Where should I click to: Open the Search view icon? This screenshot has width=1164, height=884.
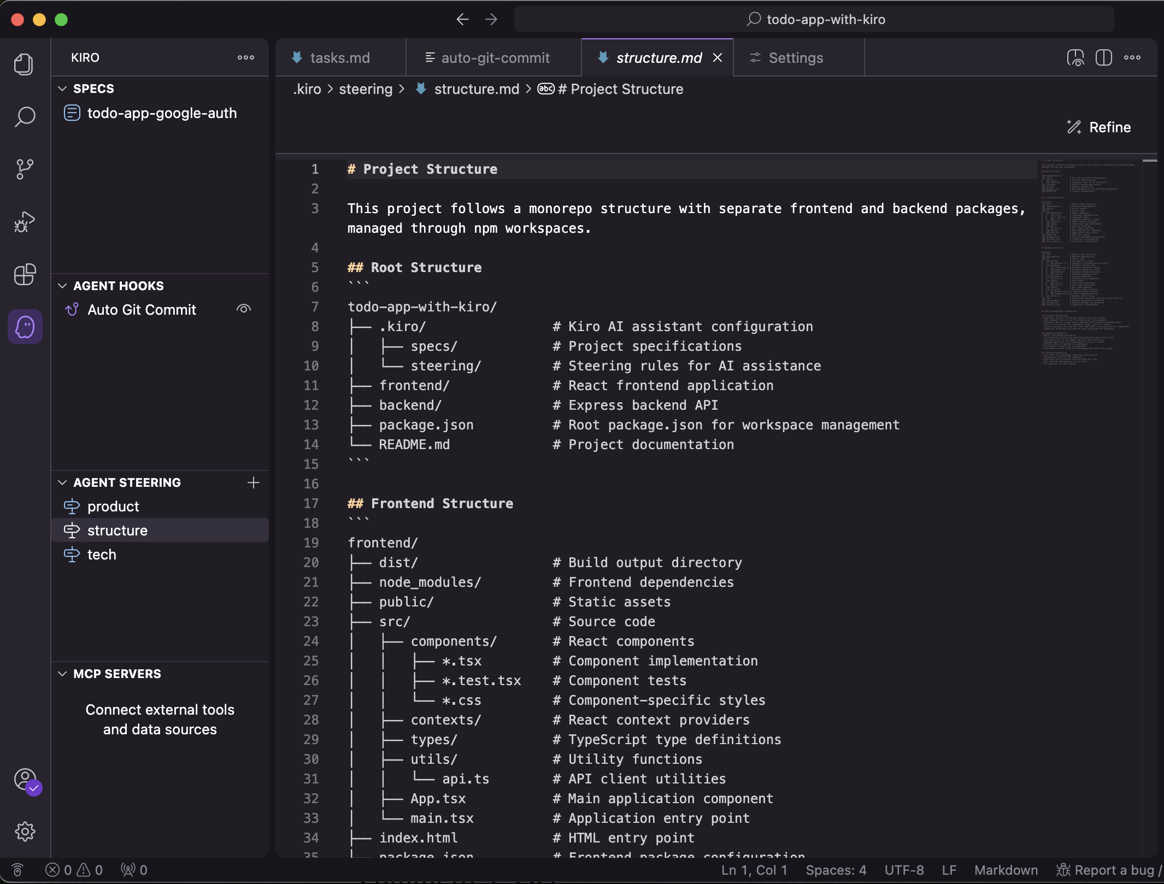point(24,117)
